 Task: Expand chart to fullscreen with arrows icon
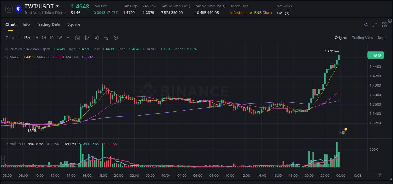pos(374,24)
